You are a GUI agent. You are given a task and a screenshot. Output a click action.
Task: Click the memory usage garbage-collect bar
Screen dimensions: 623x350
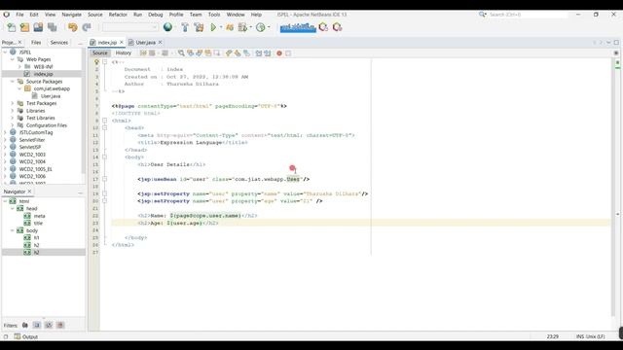298,27
